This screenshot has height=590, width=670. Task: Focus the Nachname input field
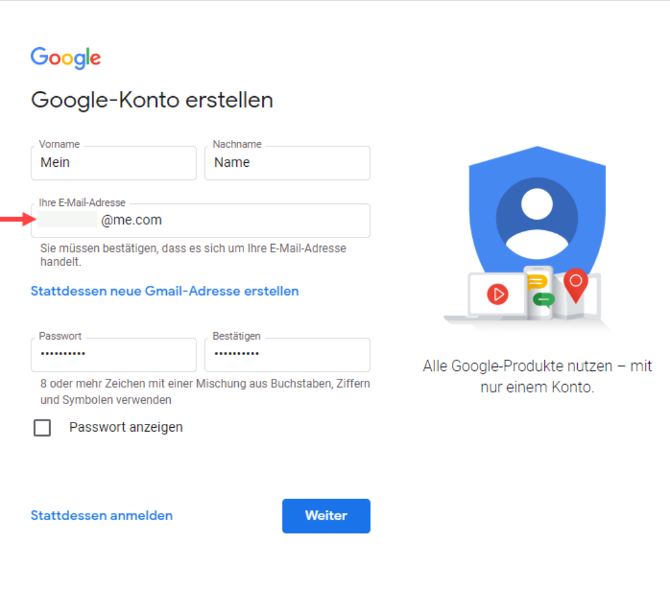pyautogui.click(x=288, y=163)
